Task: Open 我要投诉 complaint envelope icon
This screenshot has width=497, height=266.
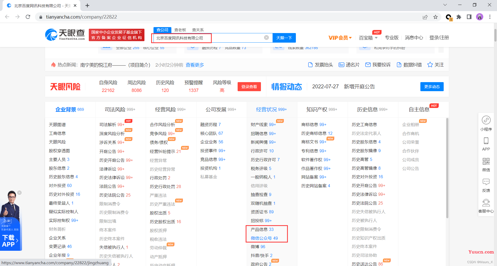Action: (368, 65)
